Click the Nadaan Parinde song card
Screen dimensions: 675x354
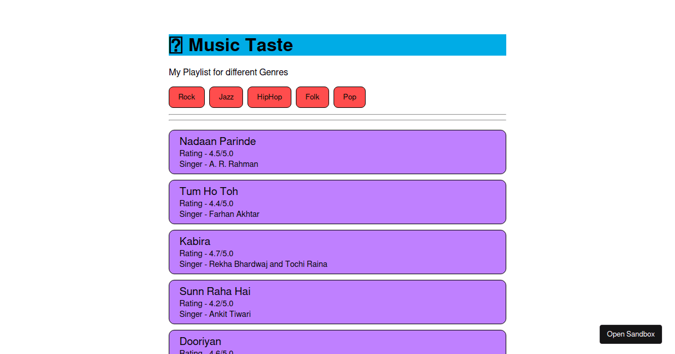[x=337, y=152]
